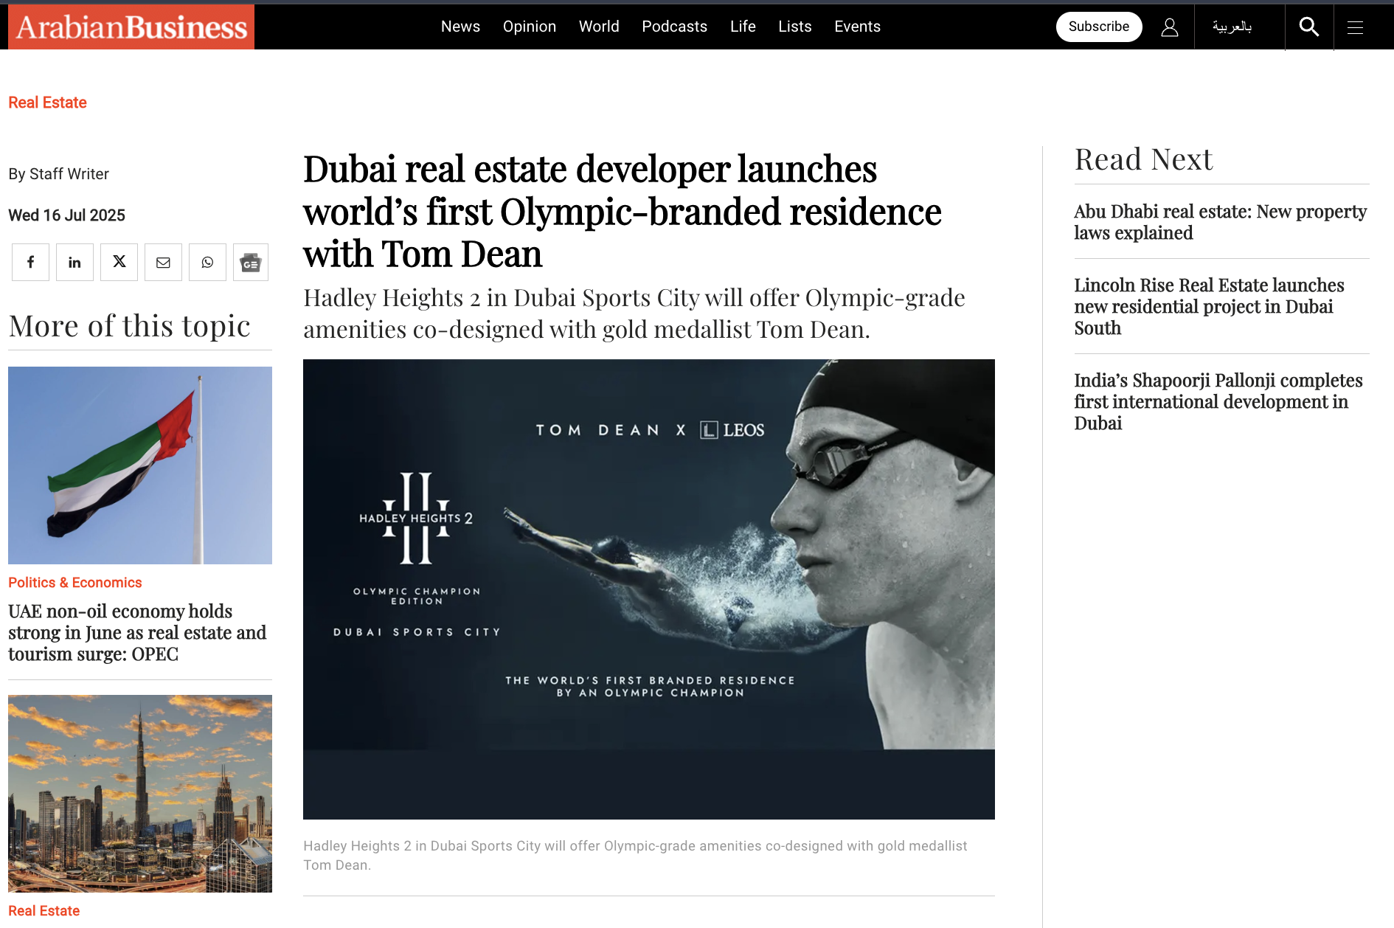Switch to the Arabic language site
This screenshot has width=1394, height=928.
[1232, 27]
